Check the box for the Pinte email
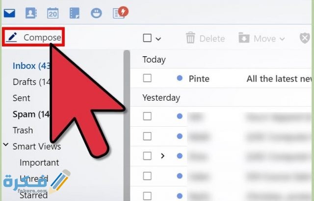 pos(147,78)
